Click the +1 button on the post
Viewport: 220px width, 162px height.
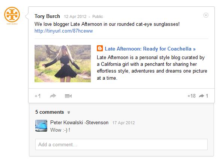pos(38,96)
